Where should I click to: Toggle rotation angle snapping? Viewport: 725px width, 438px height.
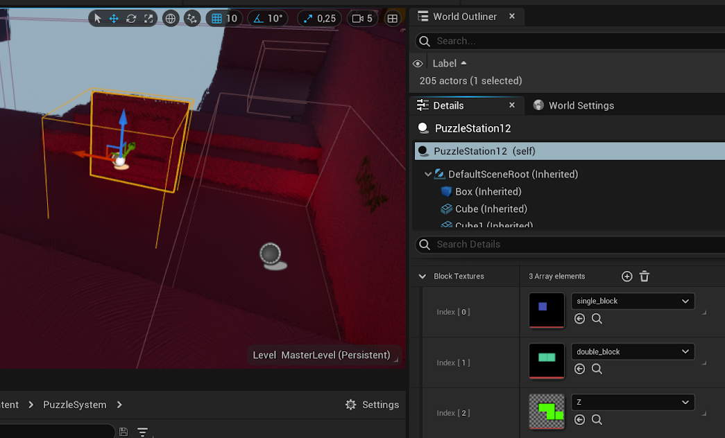click(x=259, y=19)
